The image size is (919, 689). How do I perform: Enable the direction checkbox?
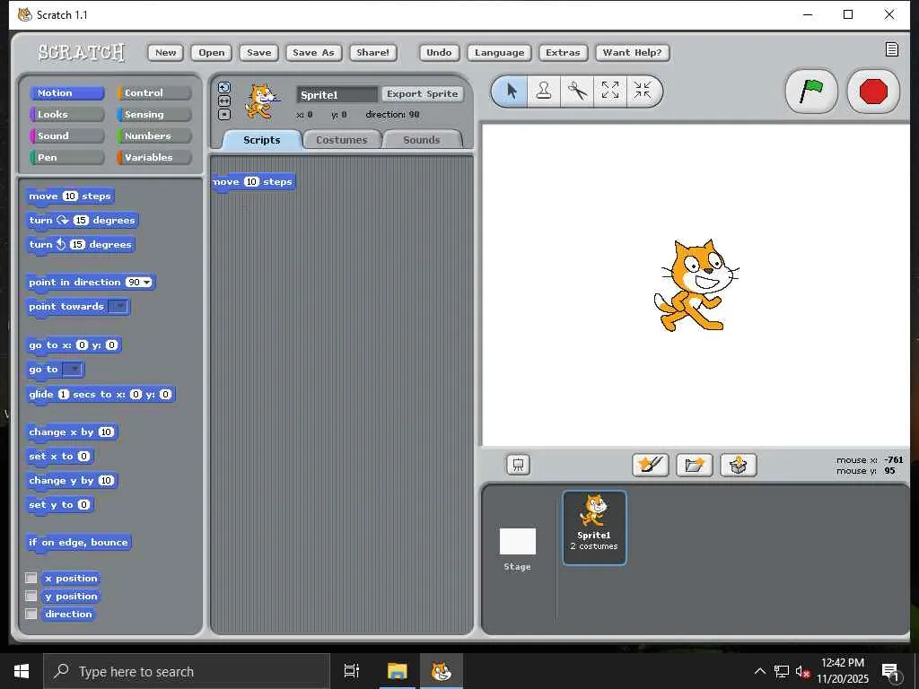[31, 614]
